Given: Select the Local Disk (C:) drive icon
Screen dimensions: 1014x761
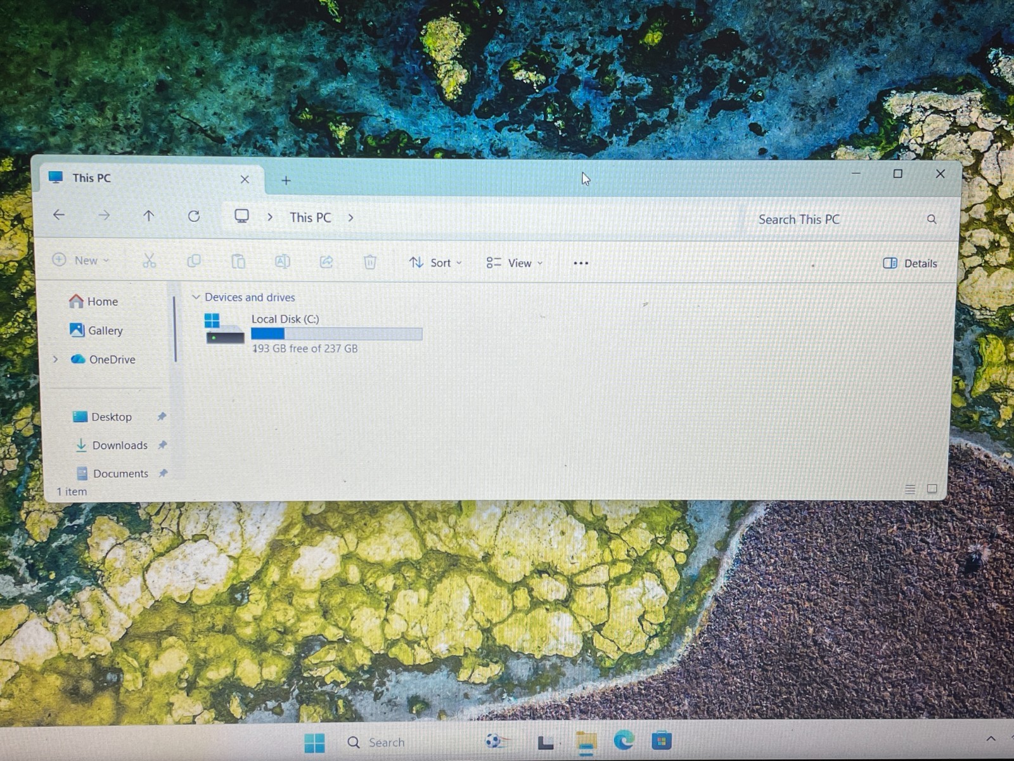Looking at the screenshot, I should (224, 328).
